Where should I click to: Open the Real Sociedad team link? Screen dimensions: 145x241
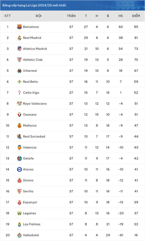34,136
